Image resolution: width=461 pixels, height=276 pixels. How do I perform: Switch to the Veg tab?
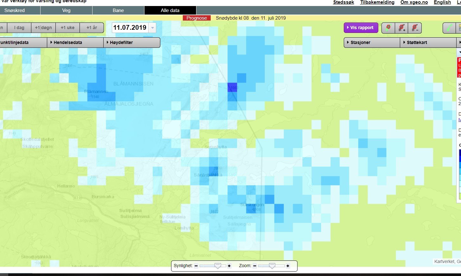66,10
